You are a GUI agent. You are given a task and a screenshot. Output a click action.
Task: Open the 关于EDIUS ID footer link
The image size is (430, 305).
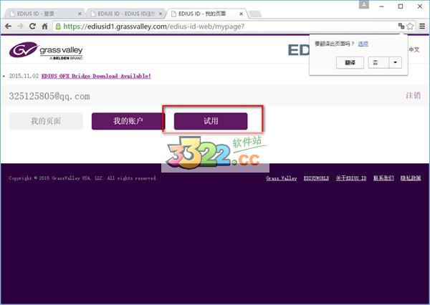click(351, 178)
